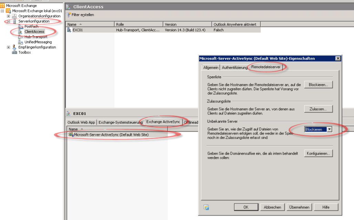
Task: Select Hub-Transport in the tree
Action: [36, 37]
